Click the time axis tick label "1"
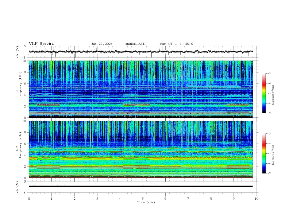289x223 pixels. (x=51, y=199)
